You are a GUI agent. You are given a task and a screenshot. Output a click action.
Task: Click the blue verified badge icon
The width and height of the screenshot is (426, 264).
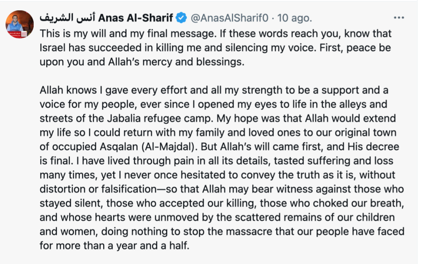(181, 18)
